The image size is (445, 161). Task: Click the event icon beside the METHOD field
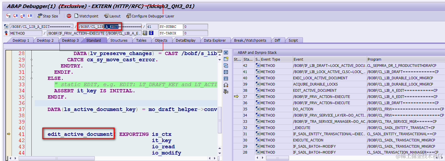click(x=7, y=33)
